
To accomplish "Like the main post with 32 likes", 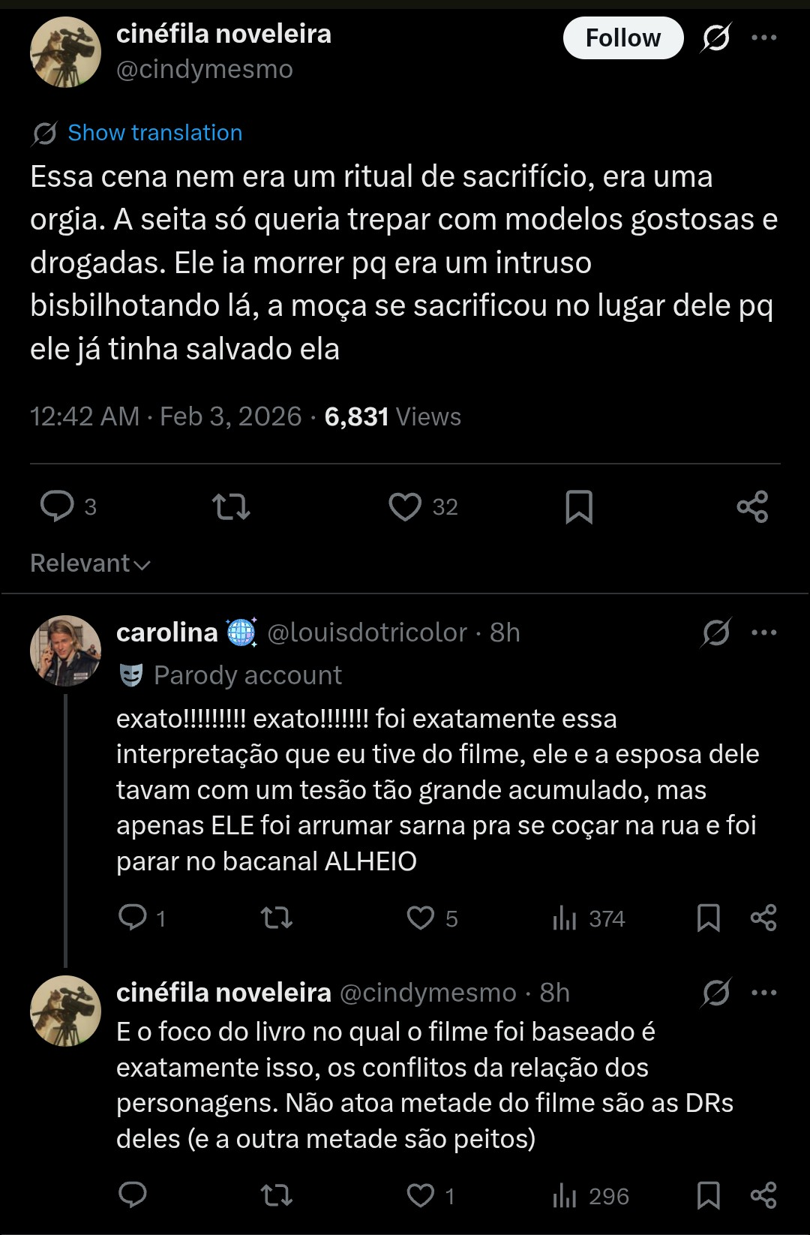I will 405,506.
